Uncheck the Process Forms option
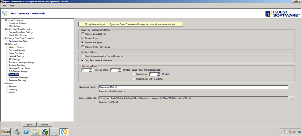302x136 pixels. coord(83,38)
